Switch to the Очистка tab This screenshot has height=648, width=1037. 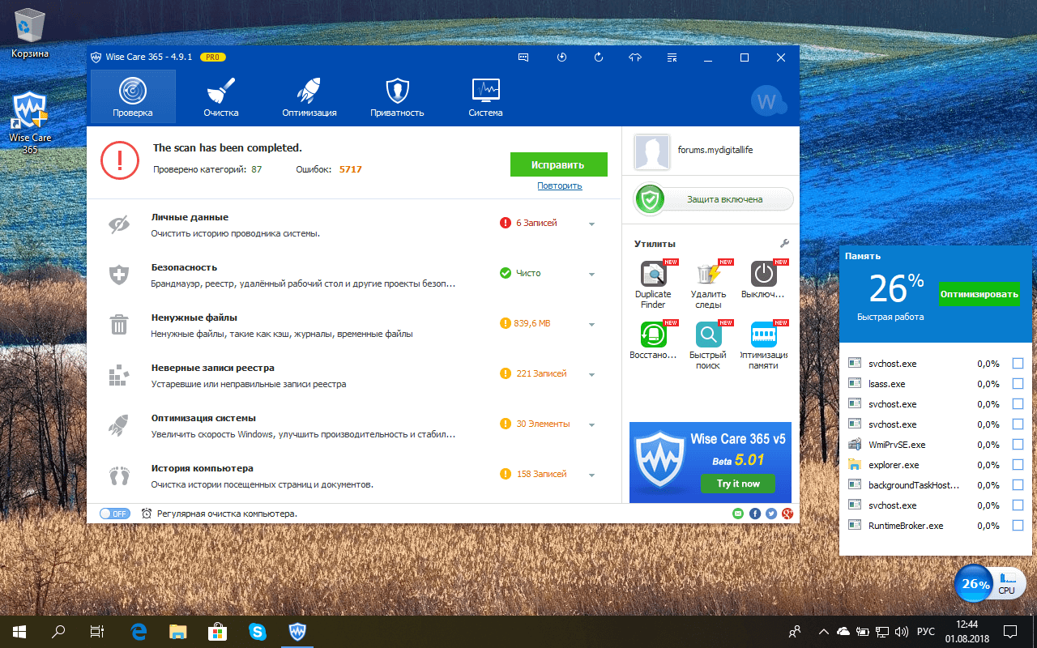(x=220, y=96)
